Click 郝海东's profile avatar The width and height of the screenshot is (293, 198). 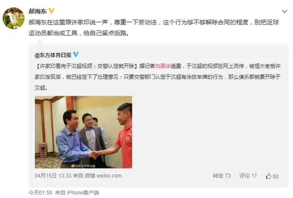pos(13,18)
